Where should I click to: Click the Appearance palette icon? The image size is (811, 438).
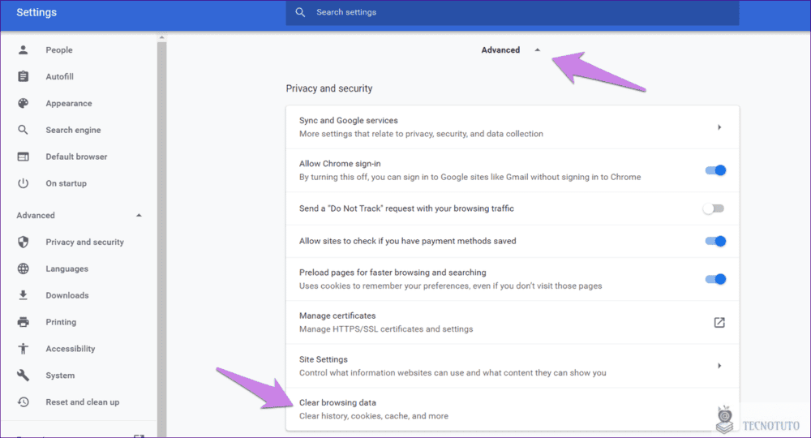tap(23, 103)
